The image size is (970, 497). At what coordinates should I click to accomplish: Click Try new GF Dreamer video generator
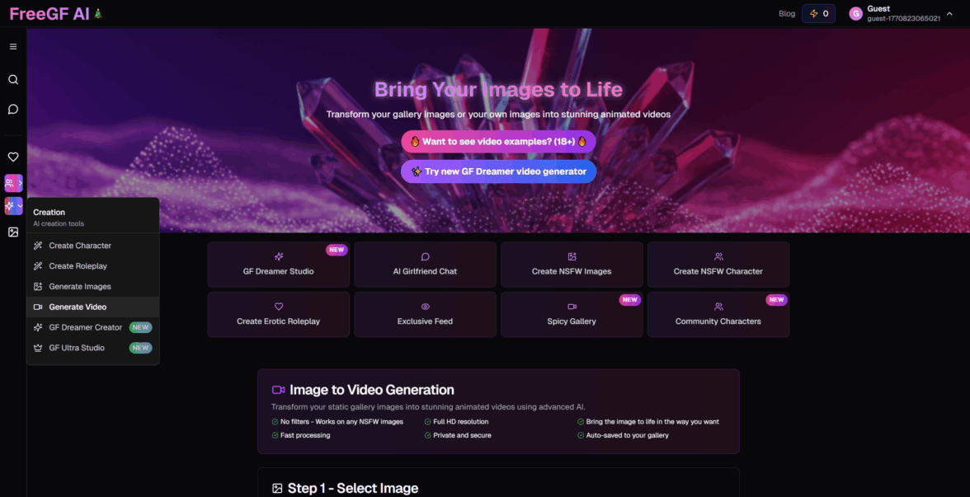[498, 171]
